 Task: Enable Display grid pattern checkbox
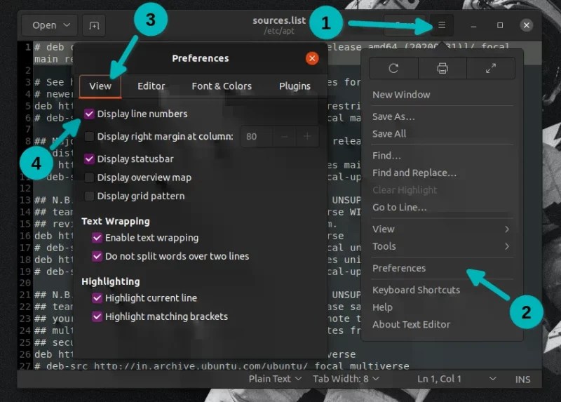89,196
